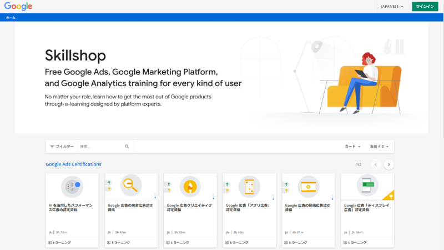Open アプリ広告 phone grid icon

coord(249,187)
